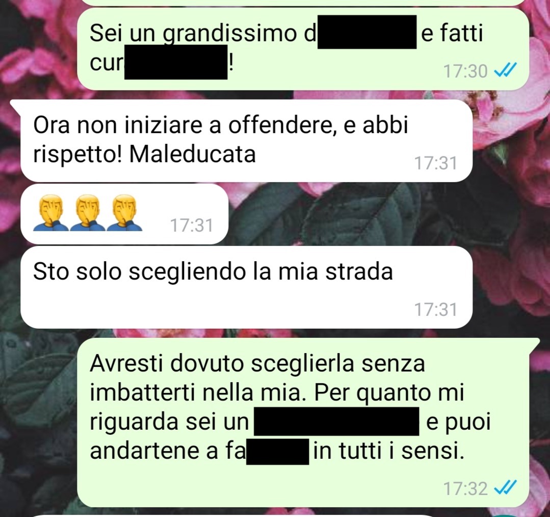Select message 'Ora non iniziare a offendere'
This screenshot has width=550, height=517.
[x=246, y=141]
